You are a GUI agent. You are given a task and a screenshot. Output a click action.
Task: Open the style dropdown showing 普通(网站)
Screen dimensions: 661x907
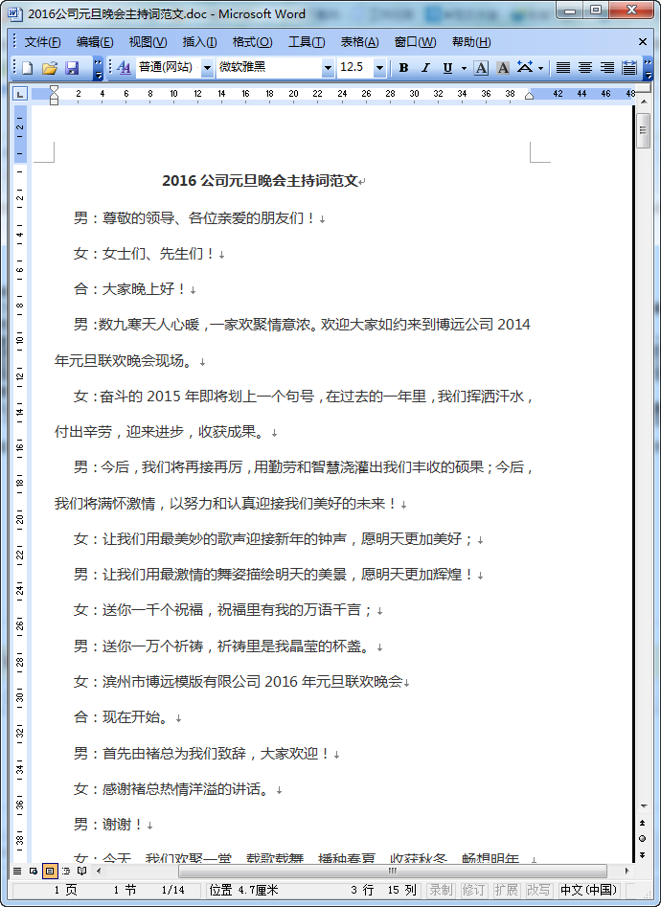[x=207, y=68]
